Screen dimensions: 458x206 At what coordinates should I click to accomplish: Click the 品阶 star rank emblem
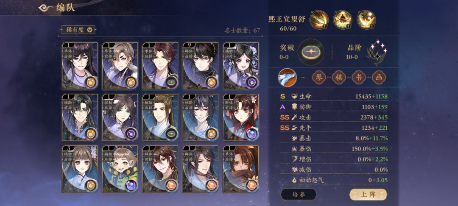(377, 52)
